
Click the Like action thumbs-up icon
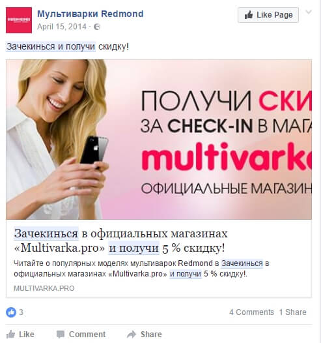10,335
